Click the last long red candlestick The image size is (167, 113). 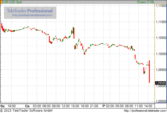tap(150, 71)
